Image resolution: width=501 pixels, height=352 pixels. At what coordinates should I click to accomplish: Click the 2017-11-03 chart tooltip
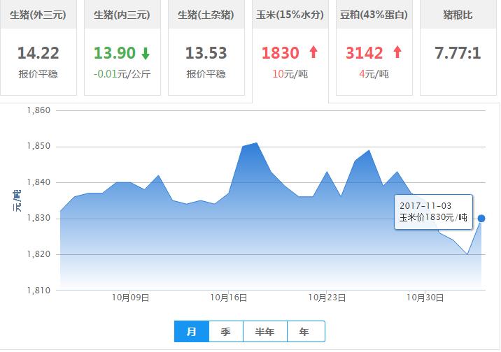(x=434, y=212)
